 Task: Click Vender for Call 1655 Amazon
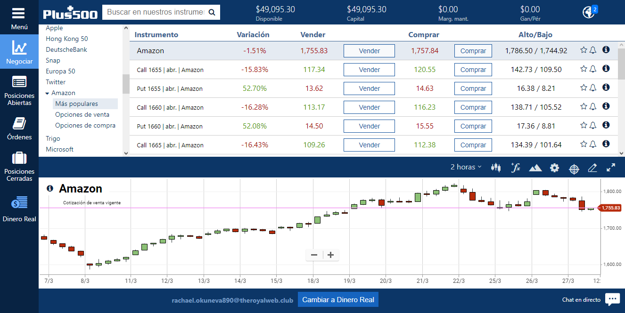point(369,70)
